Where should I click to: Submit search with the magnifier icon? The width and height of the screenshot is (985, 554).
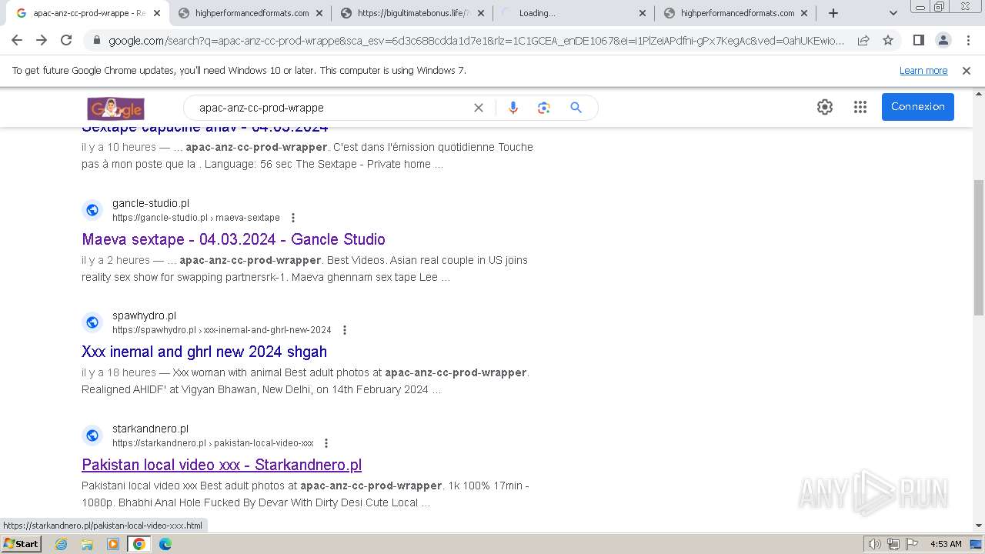(x=576, y=108)
